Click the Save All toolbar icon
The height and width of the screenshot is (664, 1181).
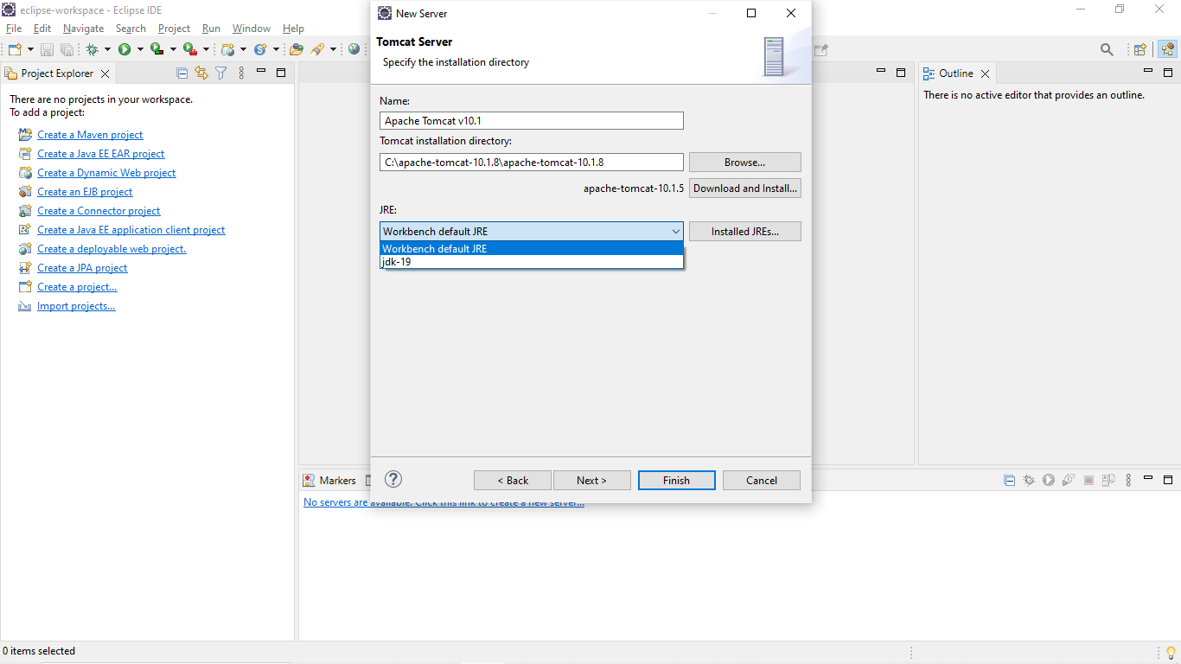pos(67,49)
